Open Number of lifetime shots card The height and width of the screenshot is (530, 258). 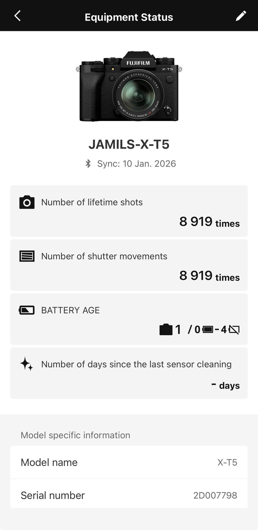(x=129, y=211)
